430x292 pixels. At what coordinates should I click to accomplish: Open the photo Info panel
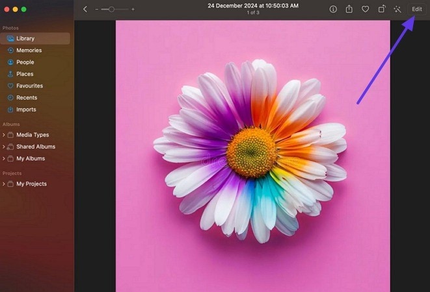pos(333,9)
